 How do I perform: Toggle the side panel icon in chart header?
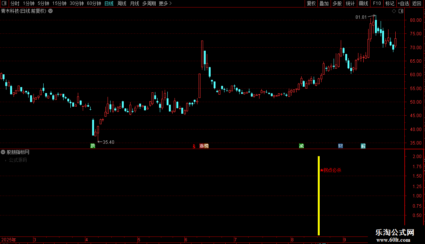click(401, 11)
